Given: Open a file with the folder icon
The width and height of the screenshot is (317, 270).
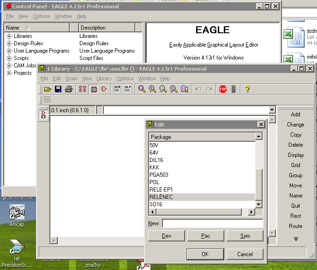Looking at the screenshot, I should tap(48, 89).
